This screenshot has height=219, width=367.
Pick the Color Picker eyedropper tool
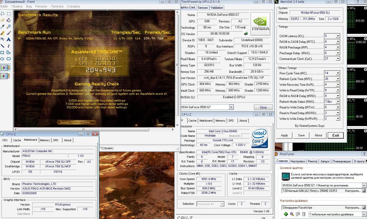[2, 27]
